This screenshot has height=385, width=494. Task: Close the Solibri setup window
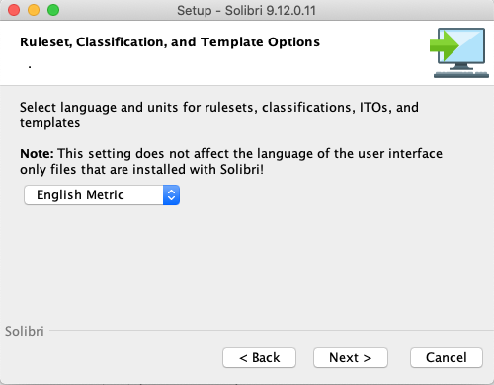point(14,10)
